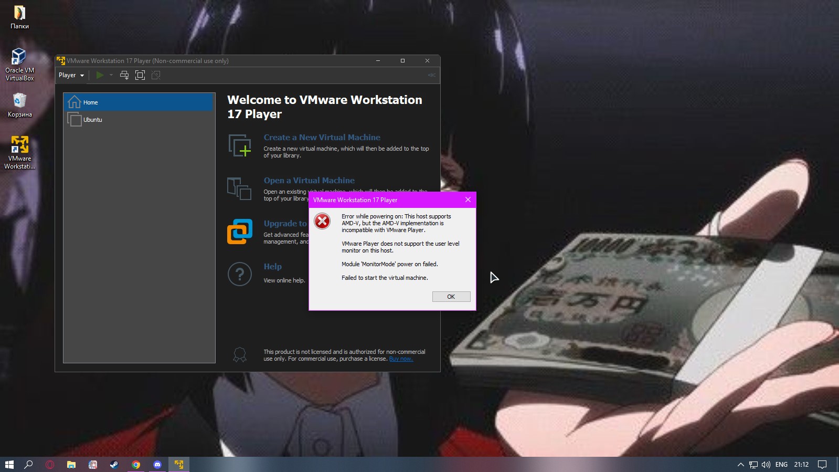This screenshot has width=839, height=472.
Task: Open the Папки desktop icon
Action: pyautogui.click(x=19, y=17)
